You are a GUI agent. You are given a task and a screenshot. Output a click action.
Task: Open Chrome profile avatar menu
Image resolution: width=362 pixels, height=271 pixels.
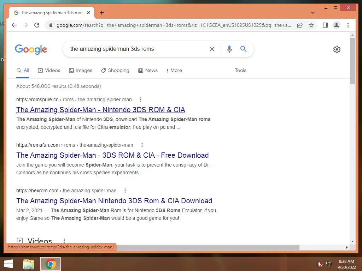(337, 25)
